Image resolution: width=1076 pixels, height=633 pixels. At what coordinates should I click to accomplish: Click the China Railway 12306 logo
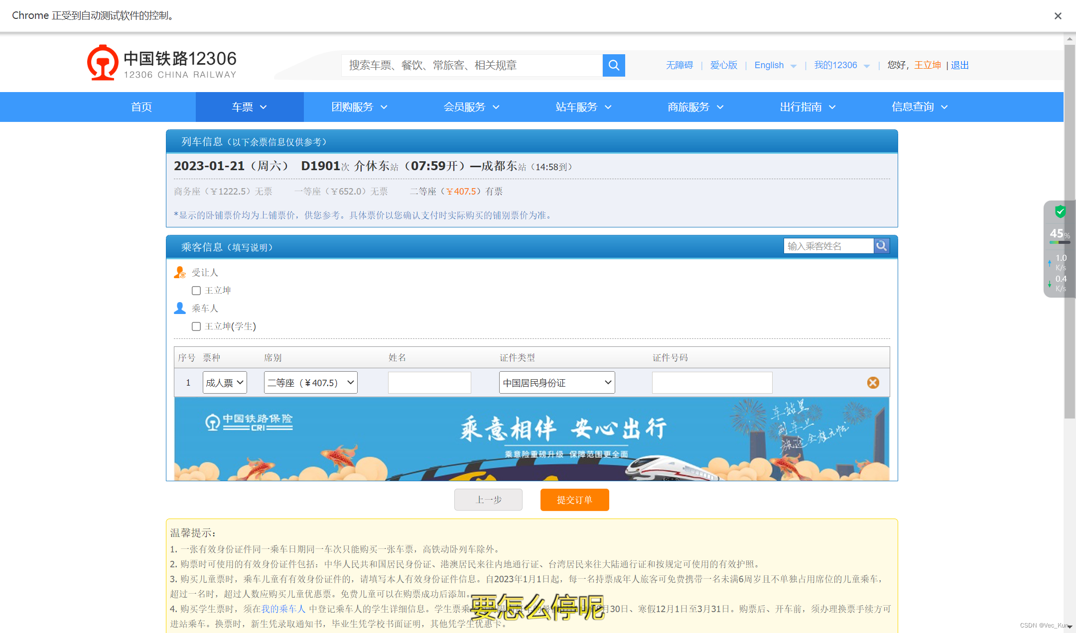pyautogui.click(x=162, y=63)
